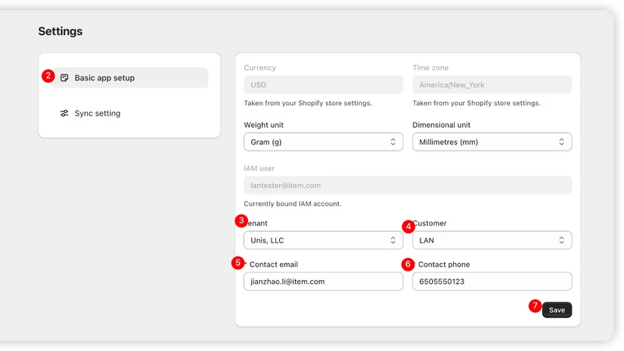Screen dimensions: 624x351
Task: Click the IAM user email field
Action: pyautogui.click(x=407, y=186)
